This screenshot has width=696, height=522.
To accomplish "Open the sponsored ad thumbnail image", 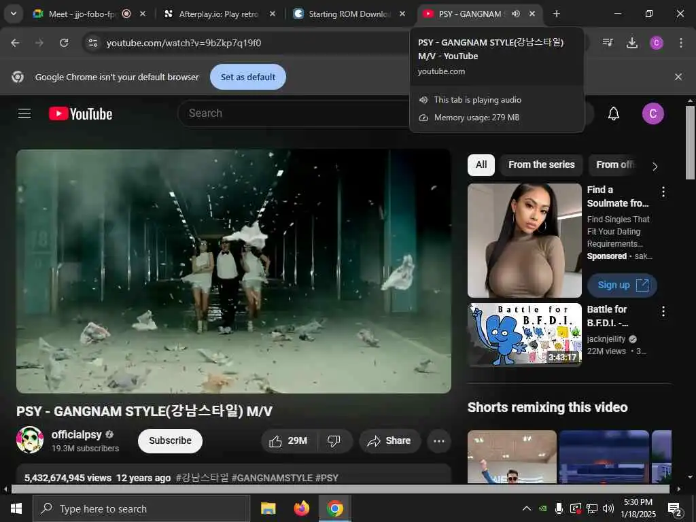I will [x=525, y=241].
